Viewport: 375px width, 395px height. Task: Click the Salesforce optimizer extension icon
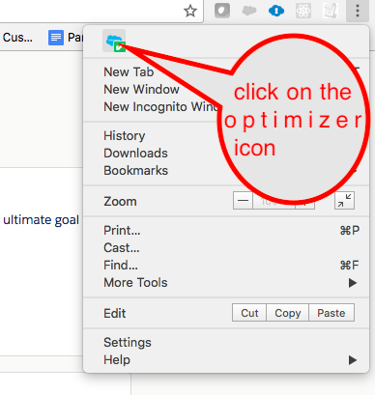(114, 41)
